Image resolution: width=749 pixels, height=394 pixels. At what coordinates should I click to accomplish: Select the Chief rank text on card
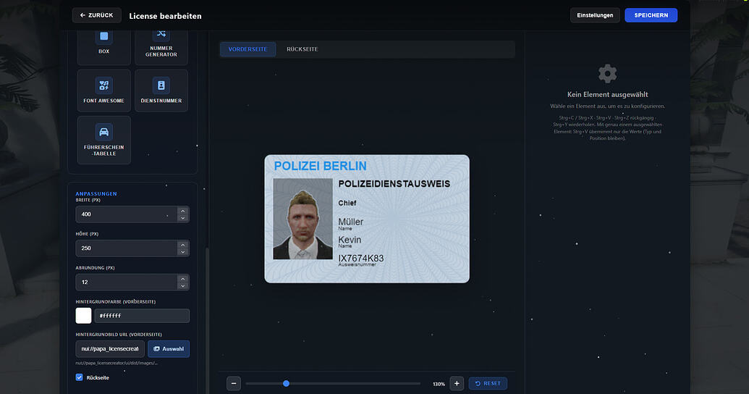[347, 203]
